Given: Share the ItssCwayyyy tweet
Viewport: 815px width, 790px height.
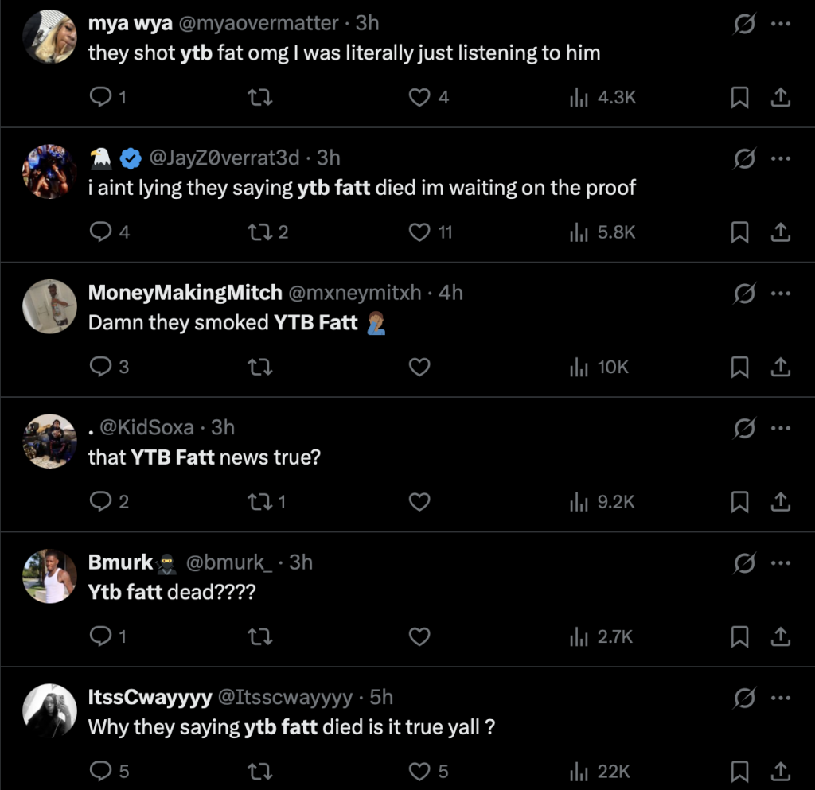Looking at the screenshot, I should pos(781,772).
